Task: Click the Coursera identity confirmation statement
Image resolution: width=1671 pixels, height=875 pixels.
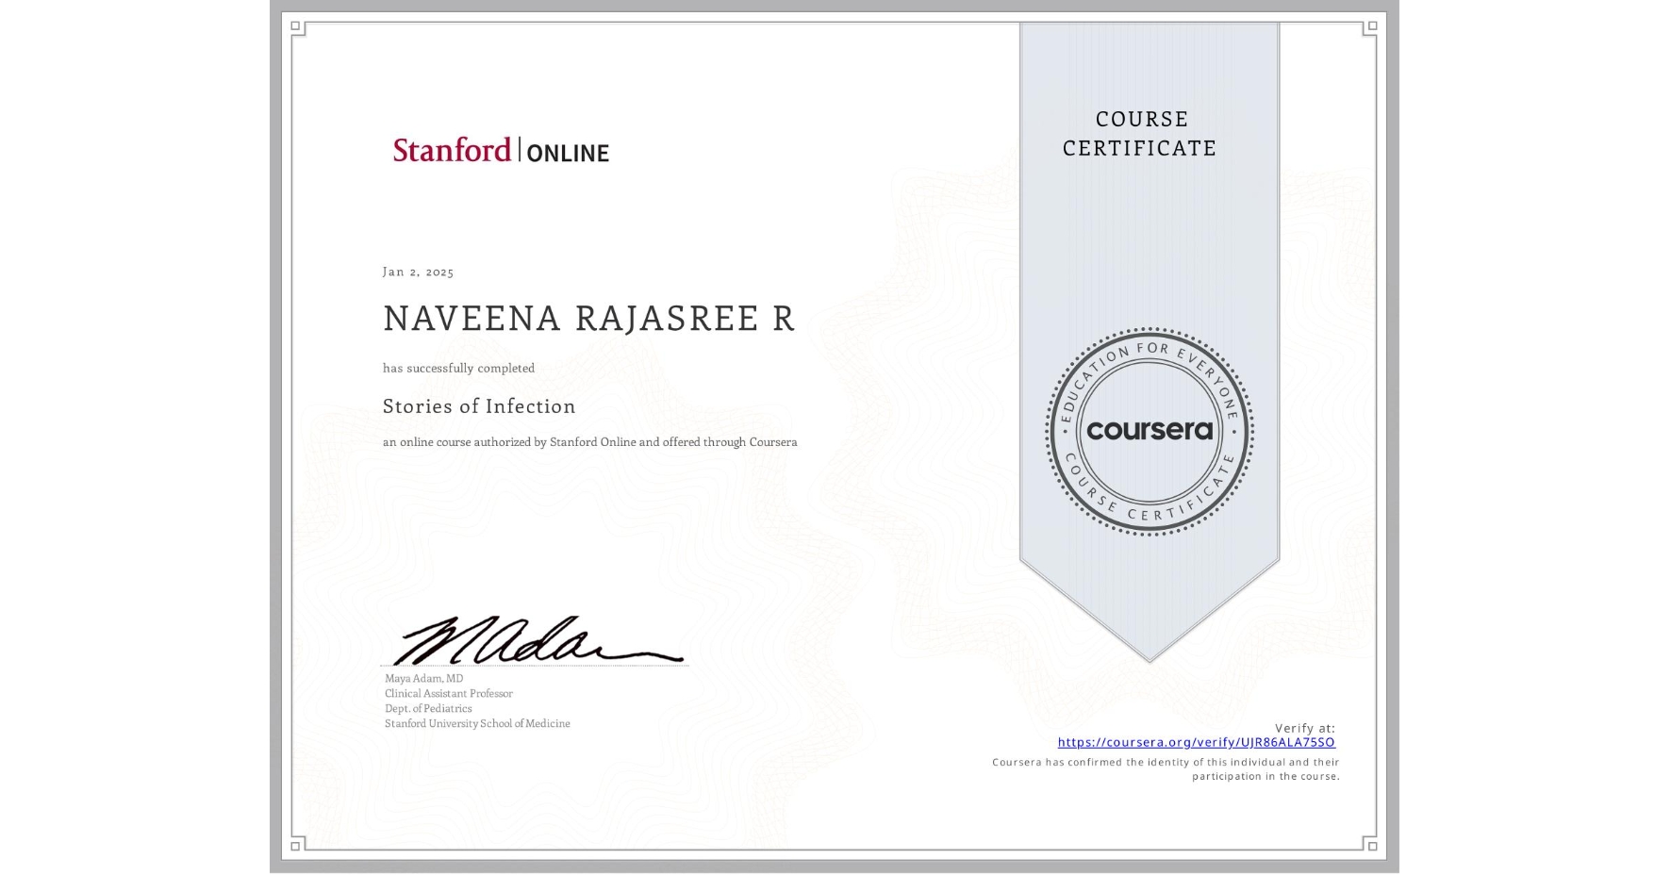Action: coord(1166,769)
